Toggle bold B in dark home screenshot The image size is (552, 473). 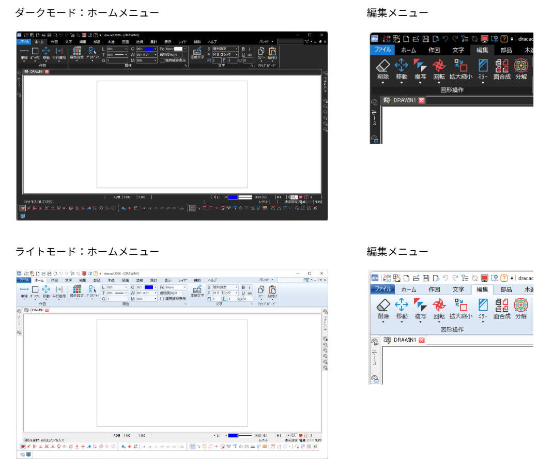243,49
